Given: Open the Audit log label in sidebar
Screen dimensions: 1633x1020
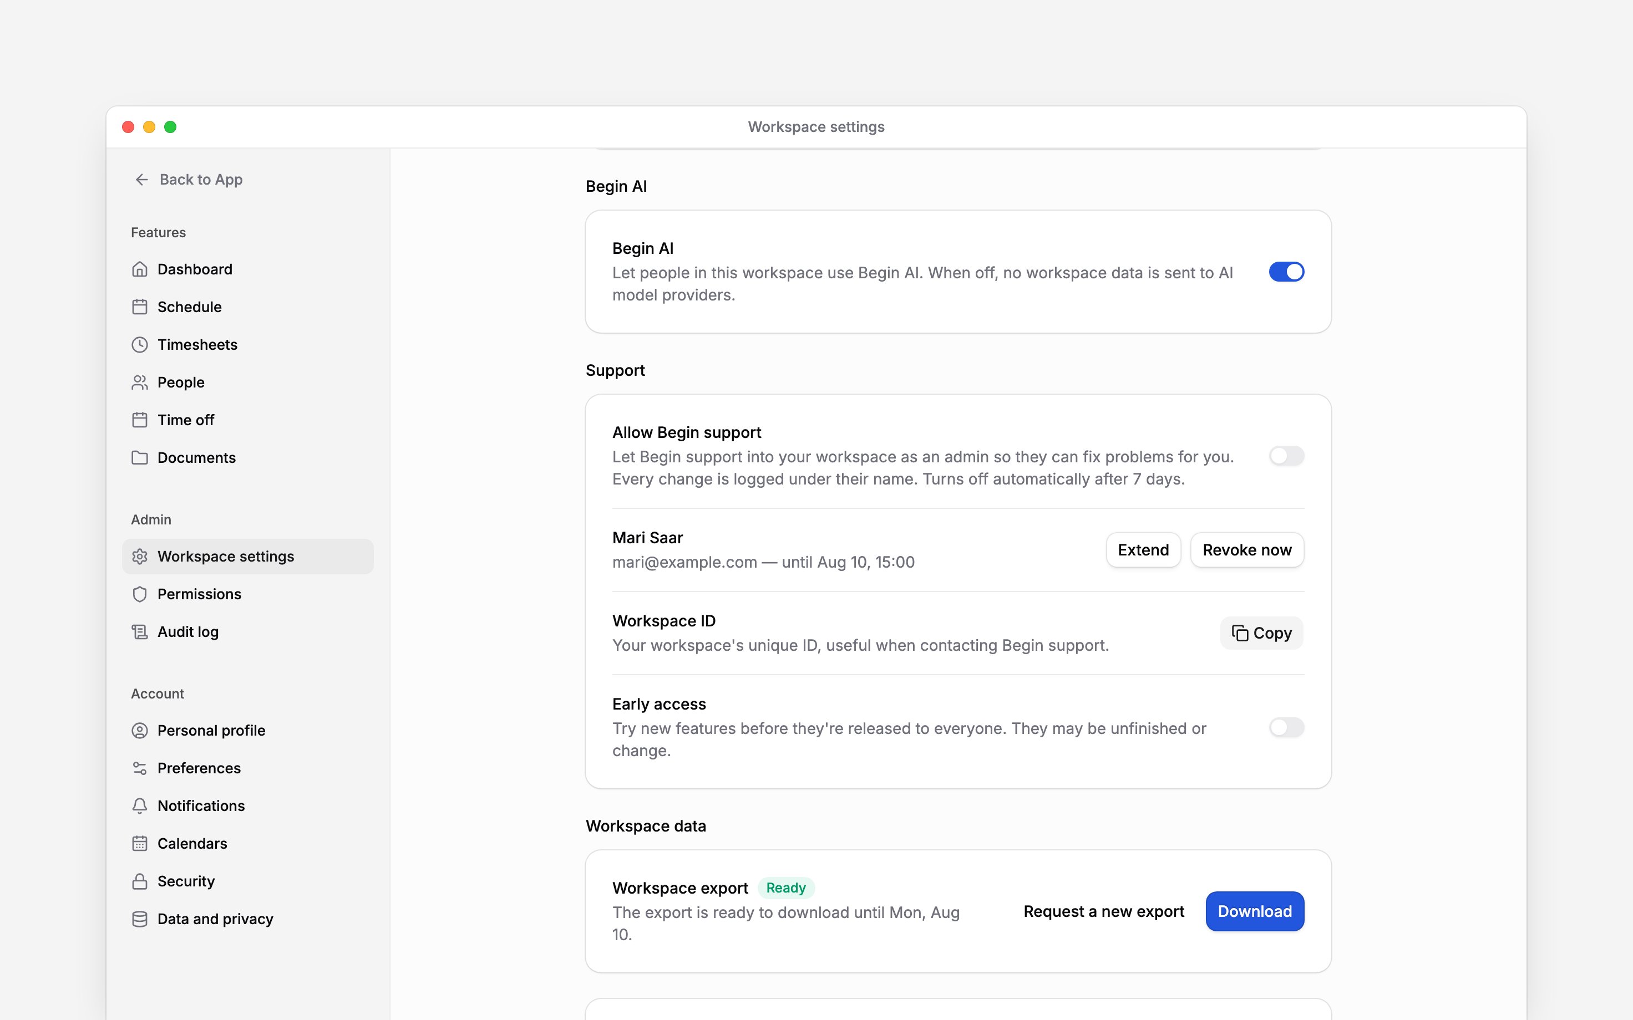Looking at the screenshot, I should coord(188,632).
